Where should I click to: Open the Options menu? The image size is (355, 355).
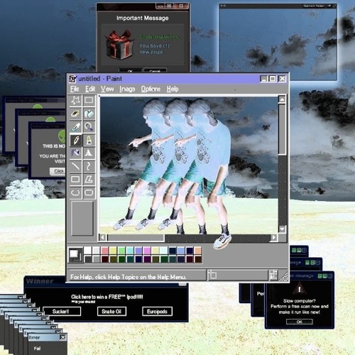[x=151, y=89]
